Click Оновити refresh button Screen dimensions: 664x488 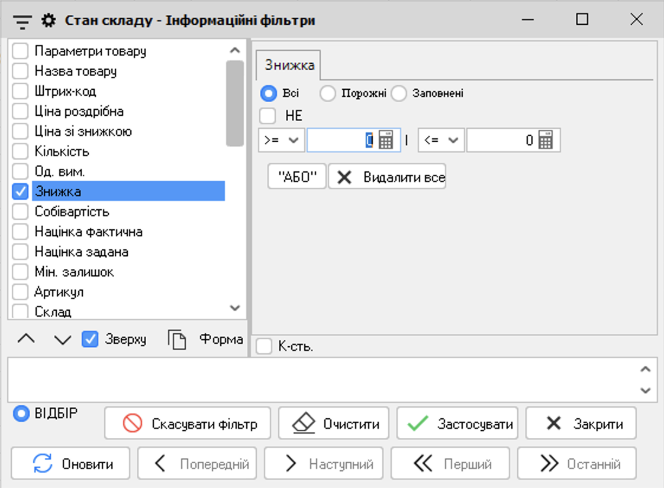tap(71, 464)
